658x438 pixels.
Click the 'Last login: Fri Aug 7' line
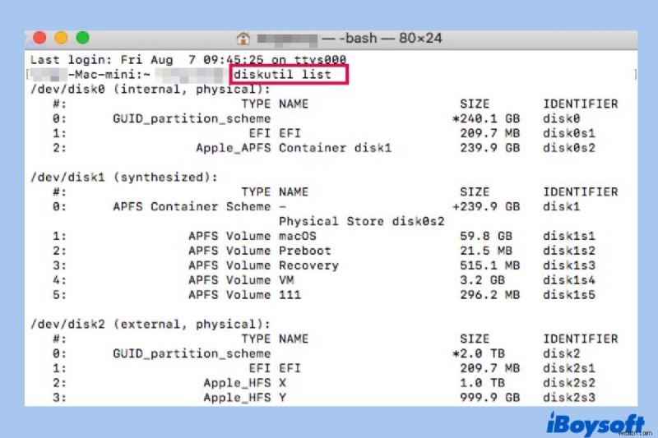(188, 60)
